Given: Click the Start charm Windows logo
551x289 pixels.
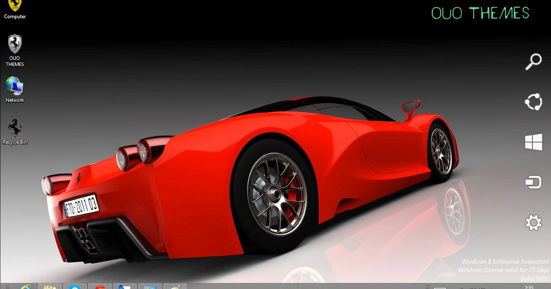Looking at the screenshot, I should click(x=534, y=142).
